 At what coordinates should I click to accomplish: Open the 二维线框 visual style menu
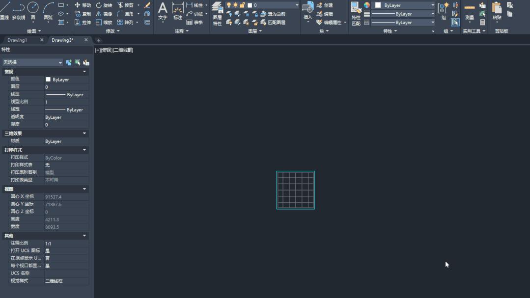click(123, 50)
